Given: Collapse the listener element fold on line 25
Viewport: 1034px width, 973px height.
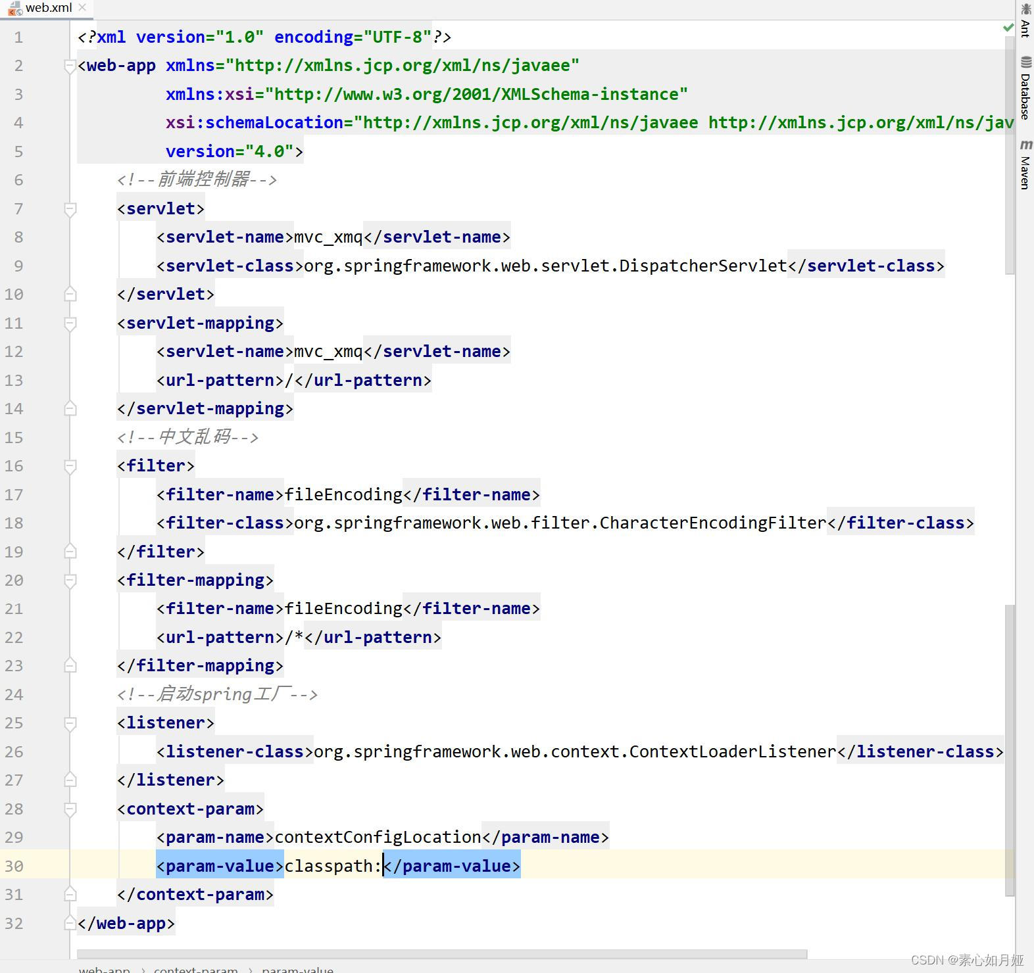Looking at the screenshot, I should [x=70, y=723].
